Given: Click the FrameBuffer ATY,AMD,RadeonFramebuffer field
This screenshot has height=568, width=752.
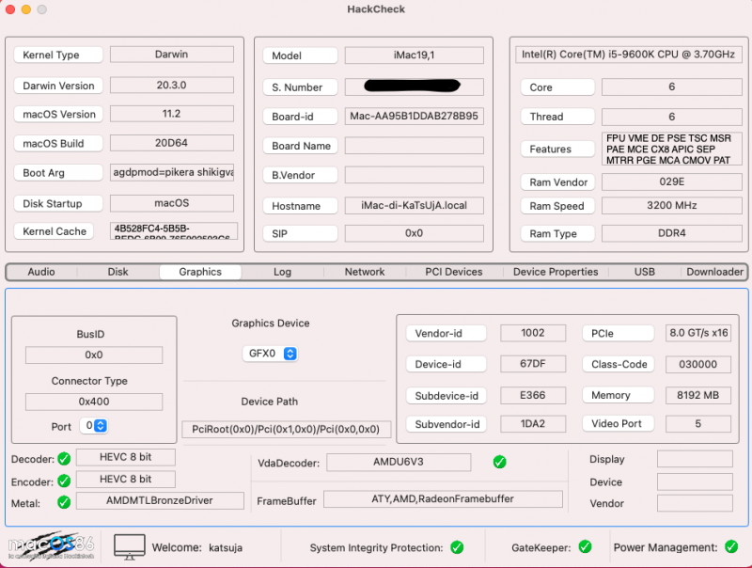Looking at the screenshot, I should [443, 499].
